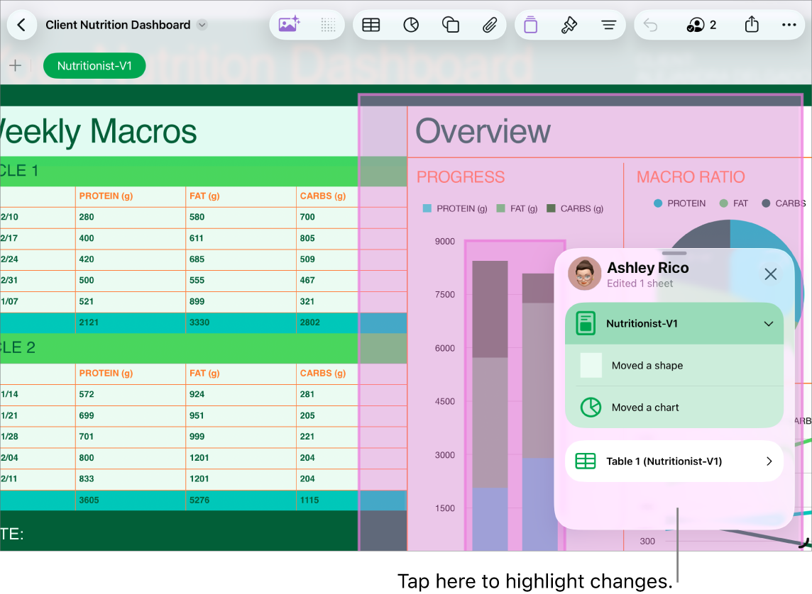Insert a shape from the shapes icon

(451, 25)
